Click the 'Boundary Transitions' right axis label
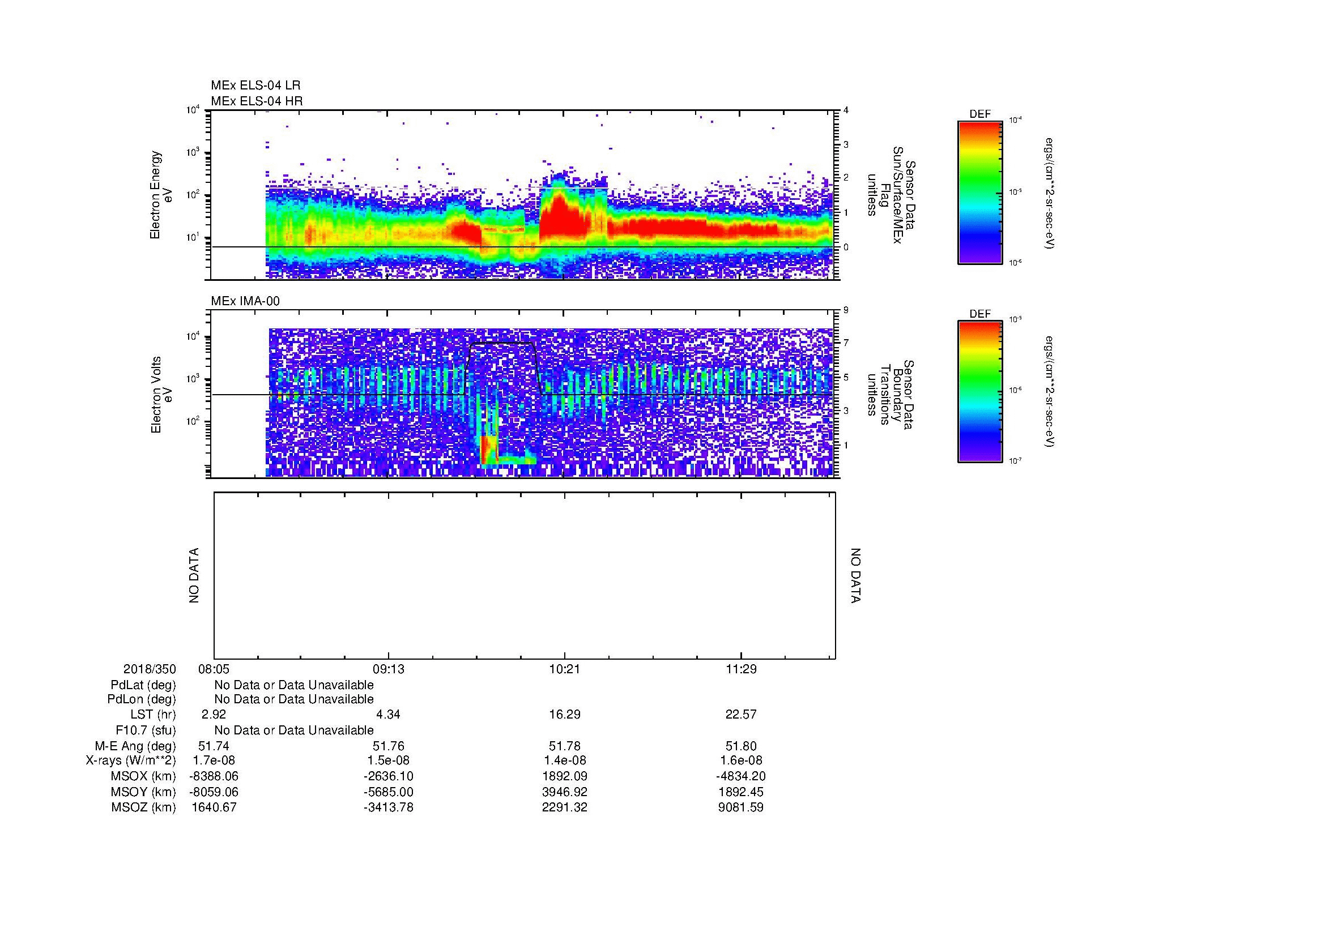Image resolution: width=1325 pixels, height=936 pixels. (891, 395)
